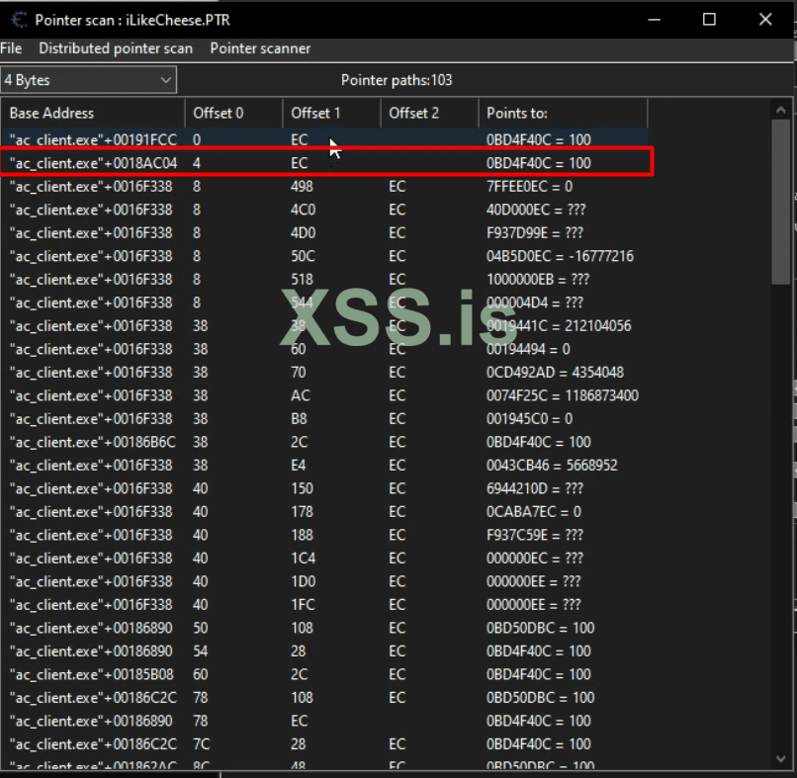Click the Cheat Engine icon in title bar

tap(20, 20)
